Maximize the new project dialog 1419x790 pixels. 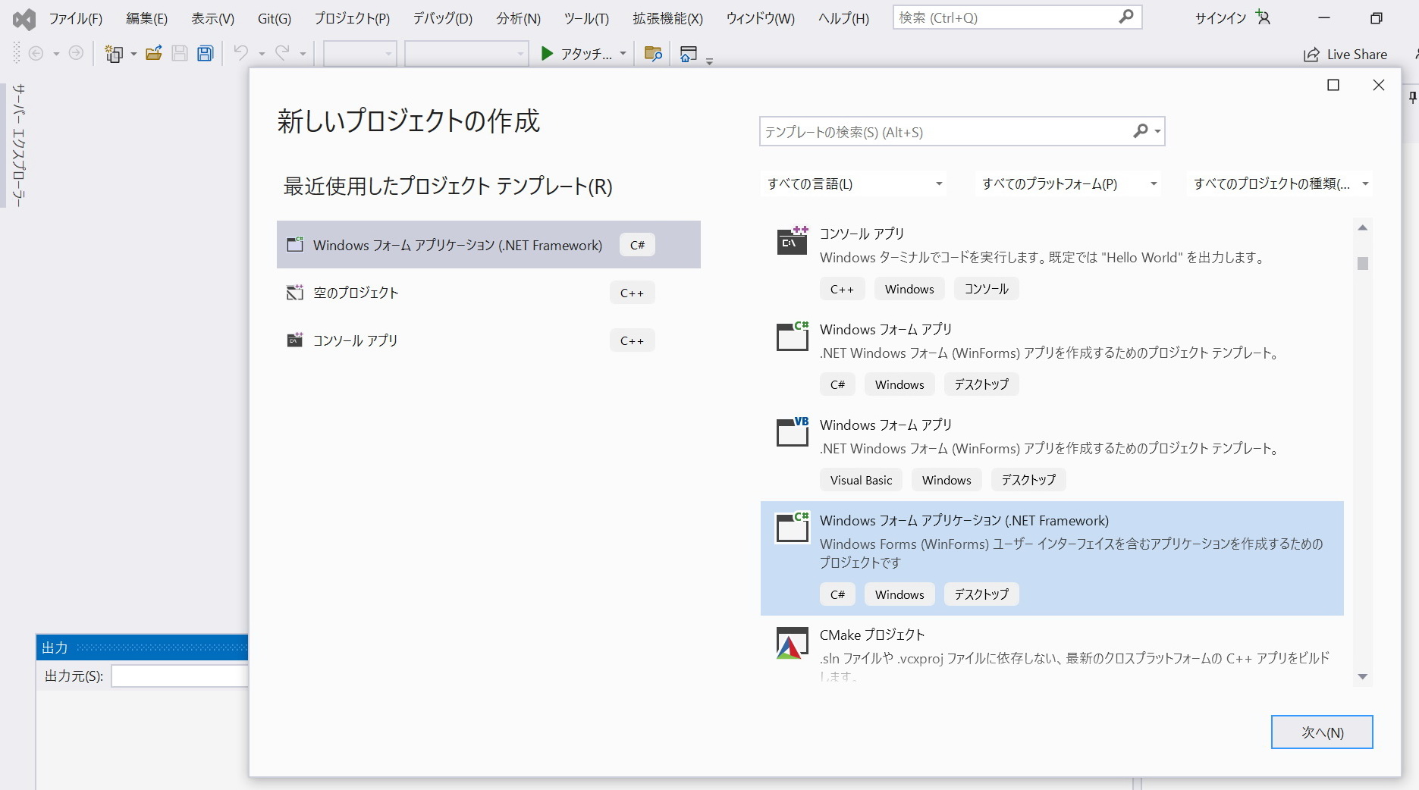(1333, 85)
